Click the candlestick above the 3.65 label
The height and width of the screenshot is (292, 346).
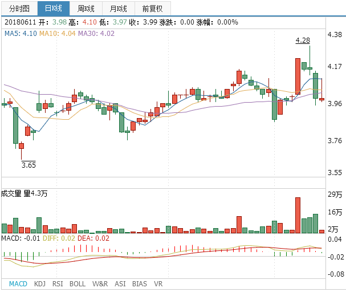(22, 150)
